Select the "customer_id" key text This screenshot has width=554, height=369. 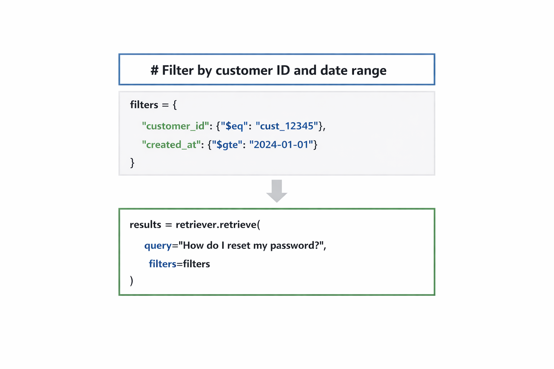175,126
